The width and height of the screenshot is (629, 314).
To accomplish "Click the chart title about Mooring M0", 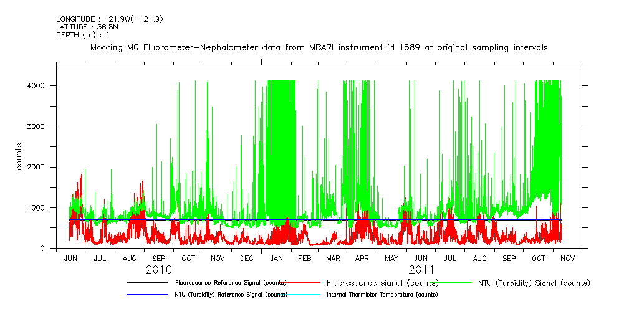I will (319, 48).
